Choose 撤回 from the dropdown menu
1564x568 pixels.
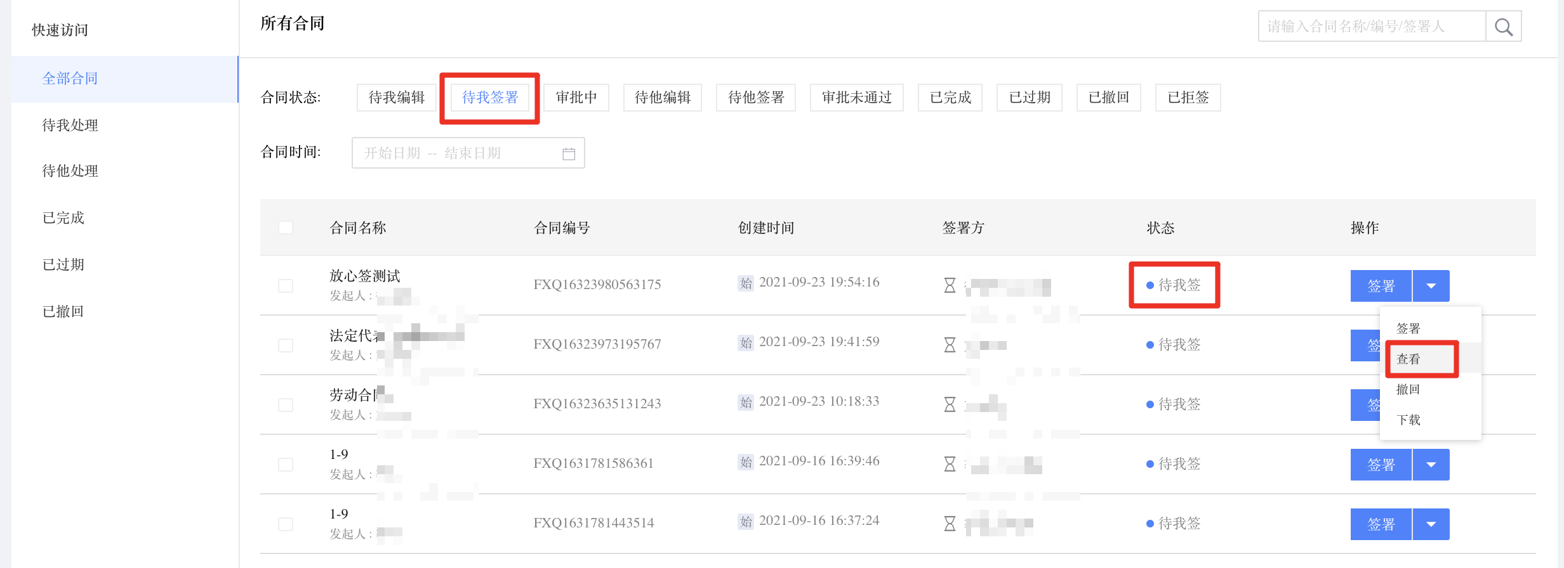click(1431, 389)
